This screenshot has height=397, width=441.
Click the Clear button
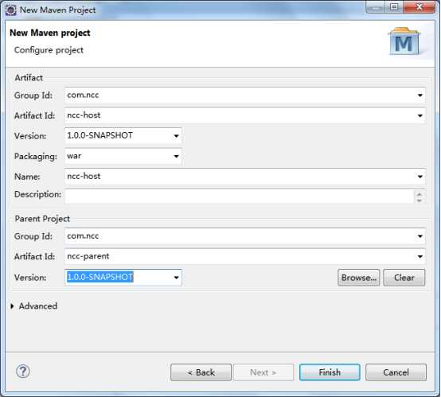tap(404, 278)
